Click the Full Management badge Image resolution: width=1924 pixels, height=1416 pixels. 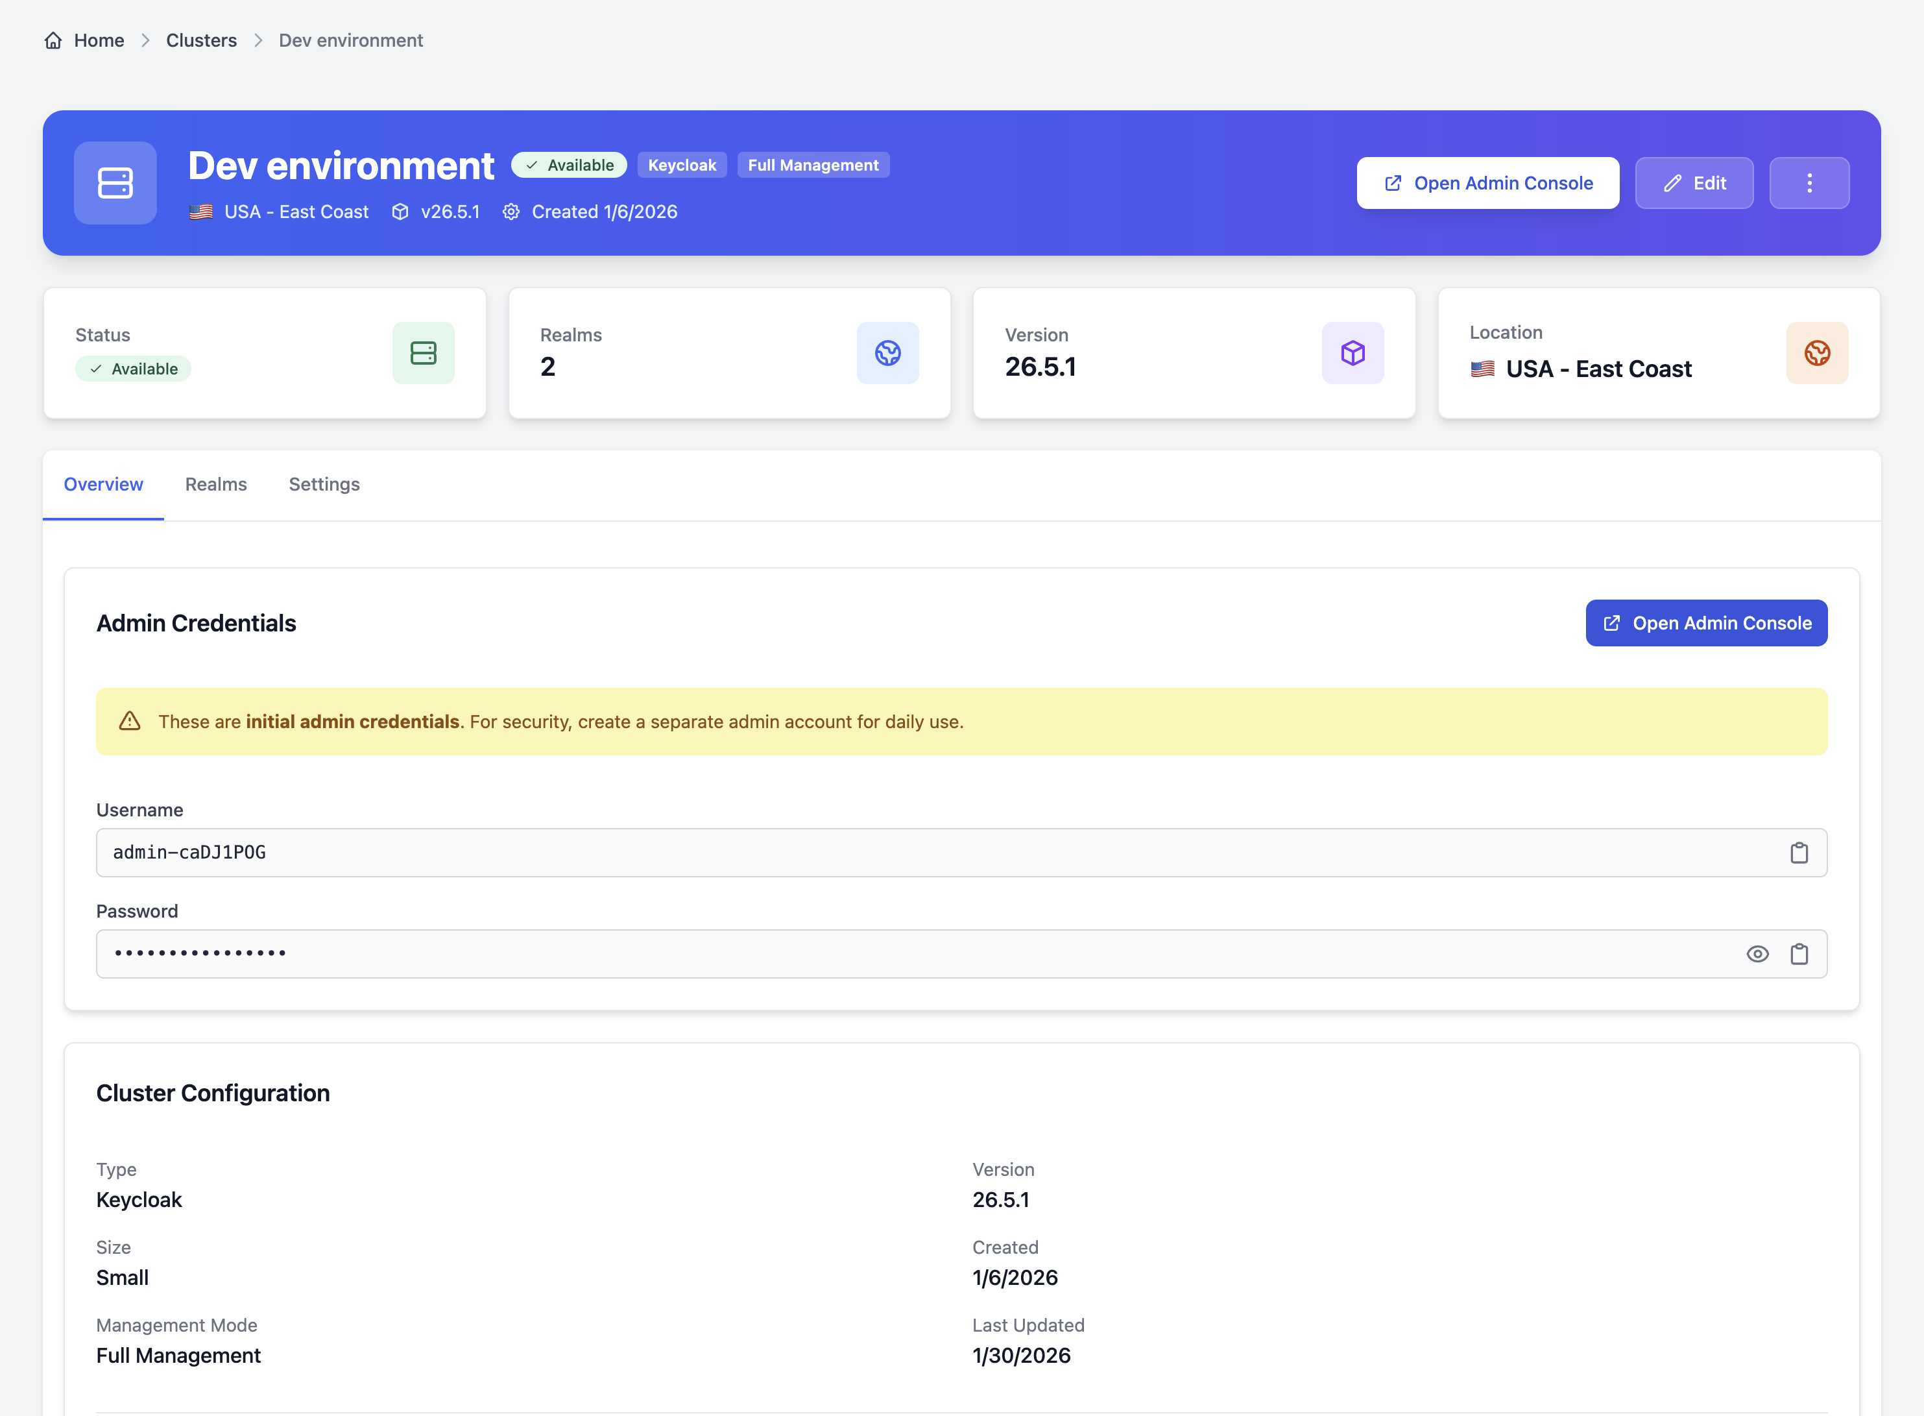point(813,165)
